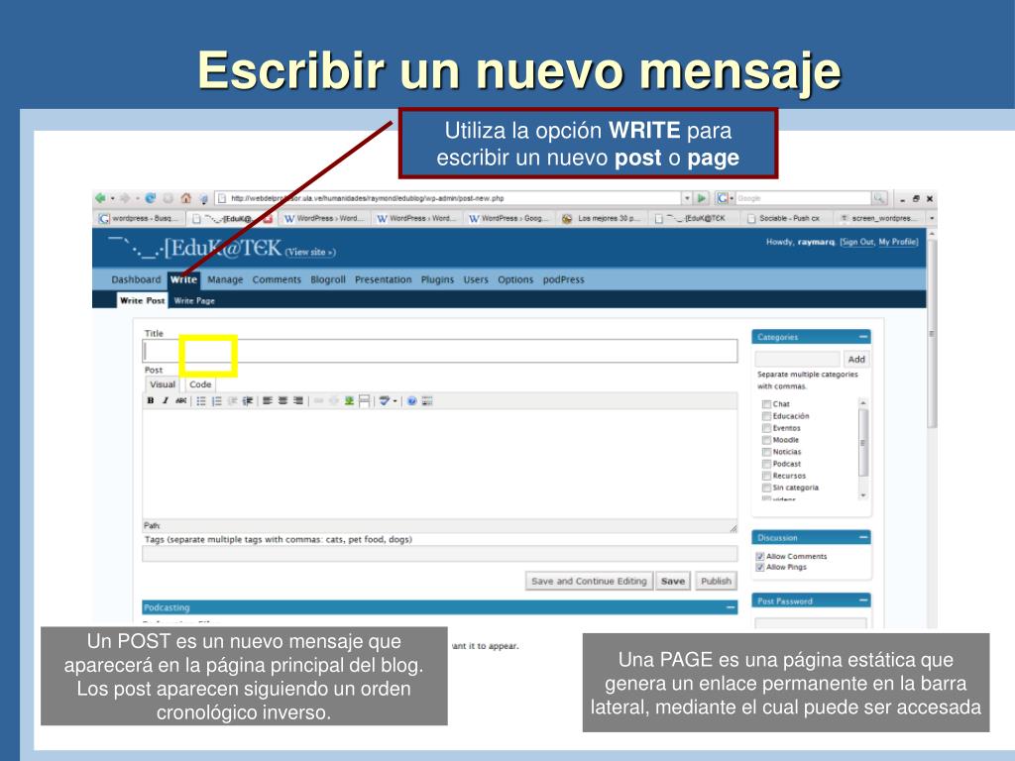
Task: Collapse the Discussion panel
Action: (x=863, y=538)
